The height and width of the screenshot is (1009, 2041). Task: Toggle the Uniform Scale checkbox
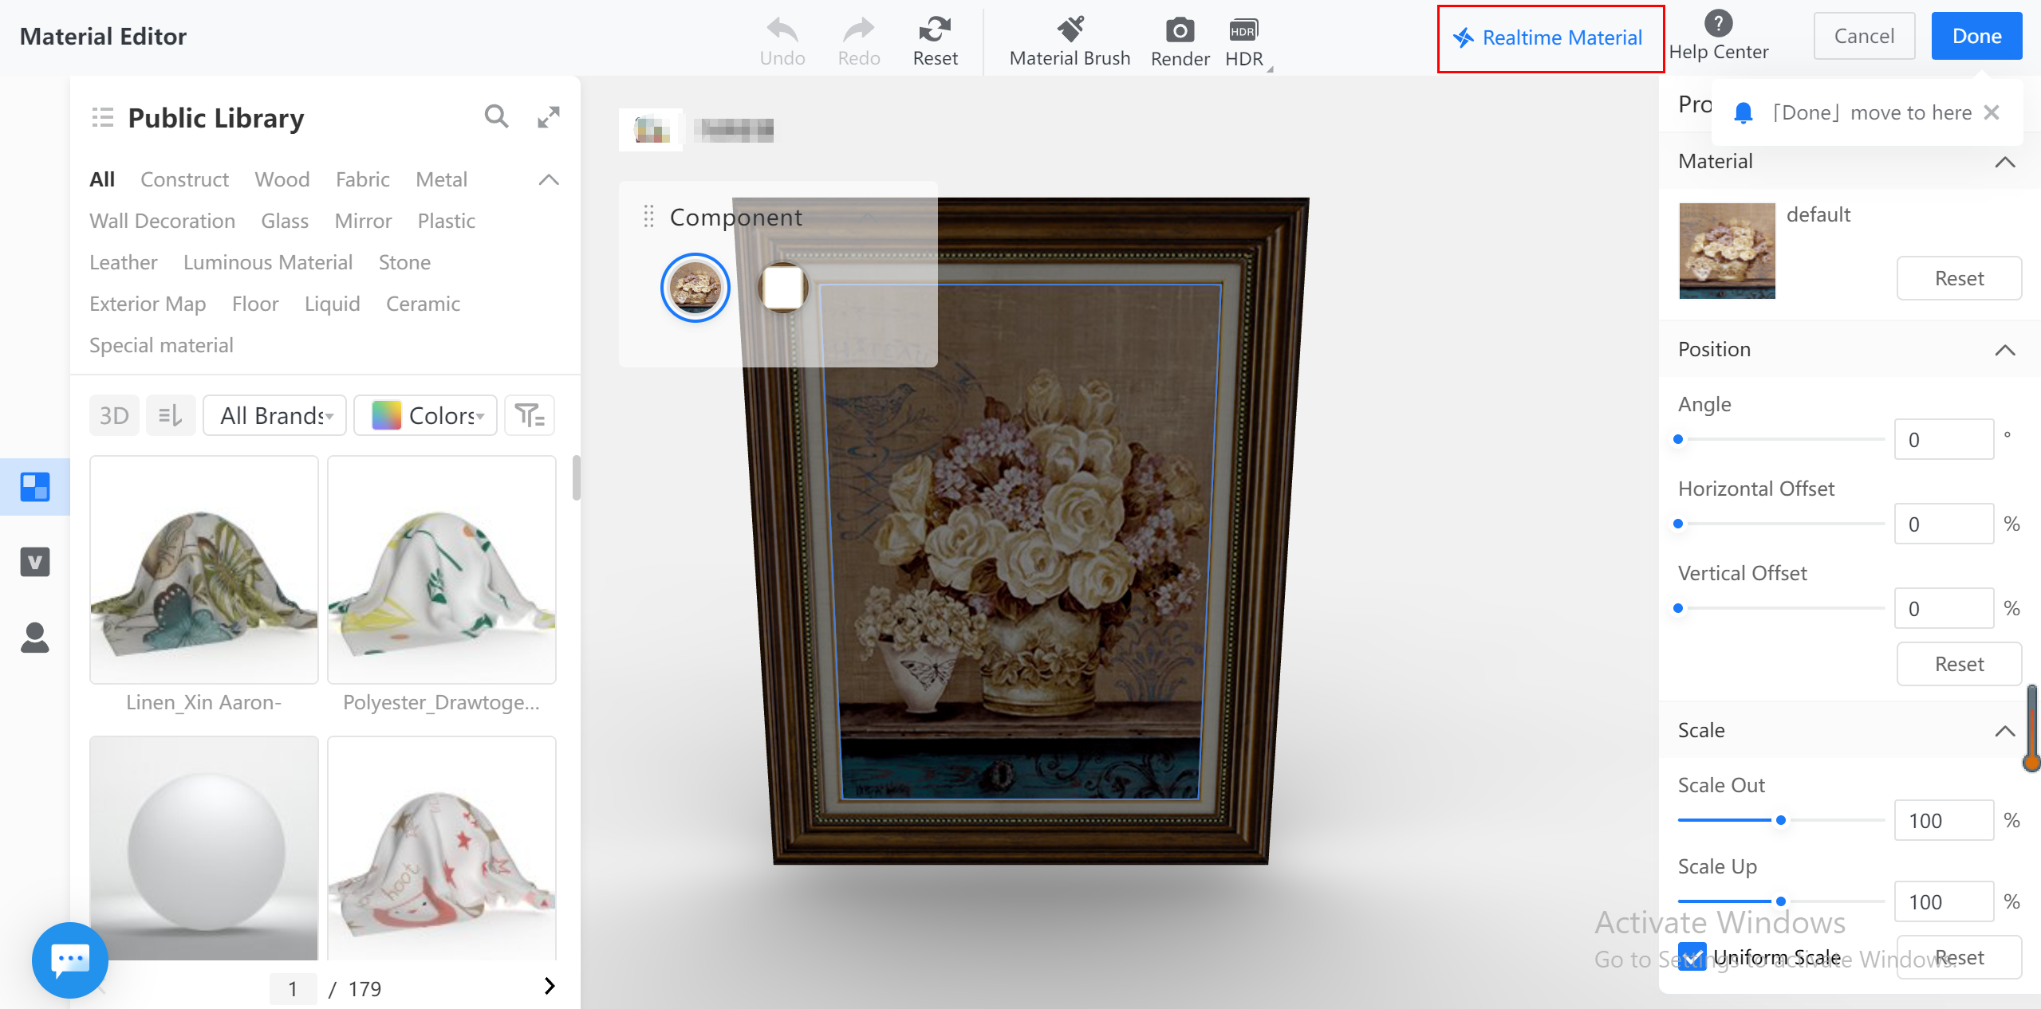tap(1692, 956)
